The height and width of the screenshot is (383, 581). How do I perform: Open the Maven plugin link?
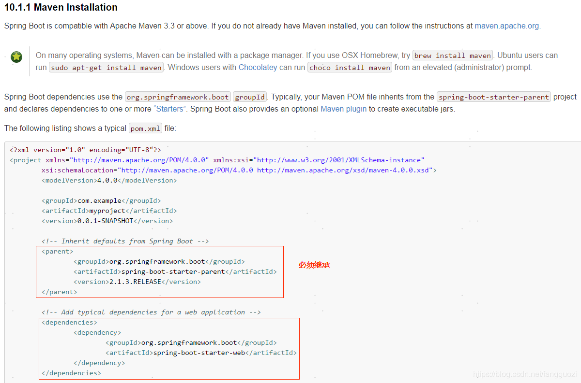(343, 109)
